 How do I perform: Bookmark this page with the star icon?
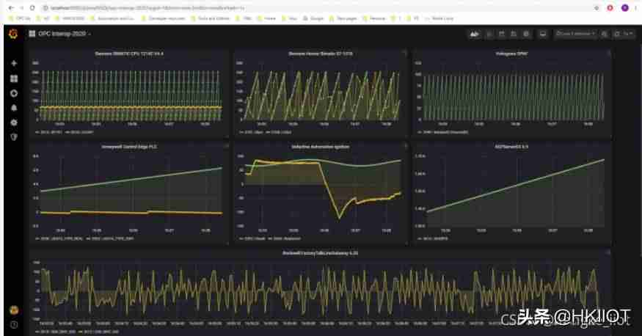pyautogui.click(x=597, y=8)
